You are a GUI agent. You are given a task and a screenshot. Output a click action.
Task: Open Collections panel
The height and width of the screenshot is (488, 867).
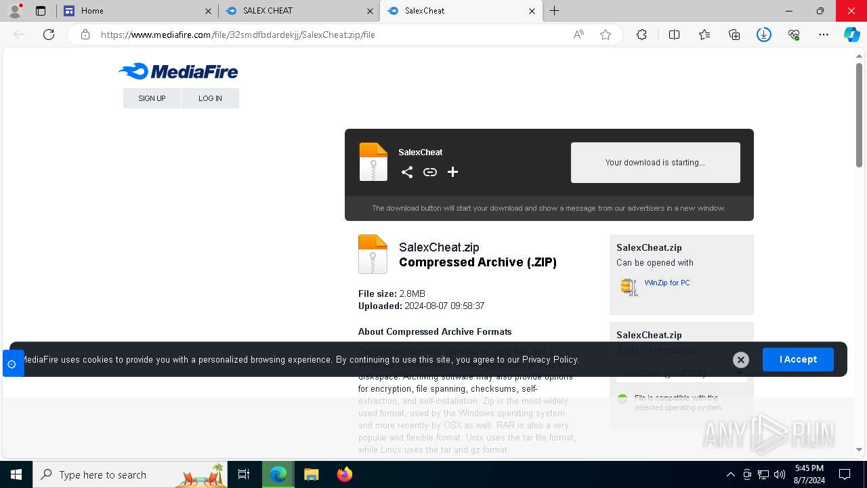[x=734, y=35]
